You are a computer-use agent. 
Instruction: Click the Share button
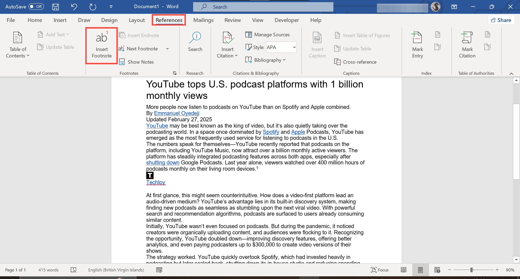tap(501, 20)
